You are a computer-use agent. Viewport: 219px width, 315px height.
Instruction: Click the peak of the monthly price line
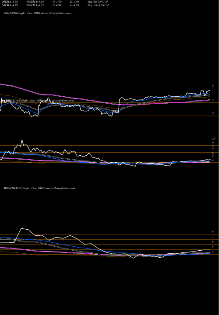click(x=21, y=229)
